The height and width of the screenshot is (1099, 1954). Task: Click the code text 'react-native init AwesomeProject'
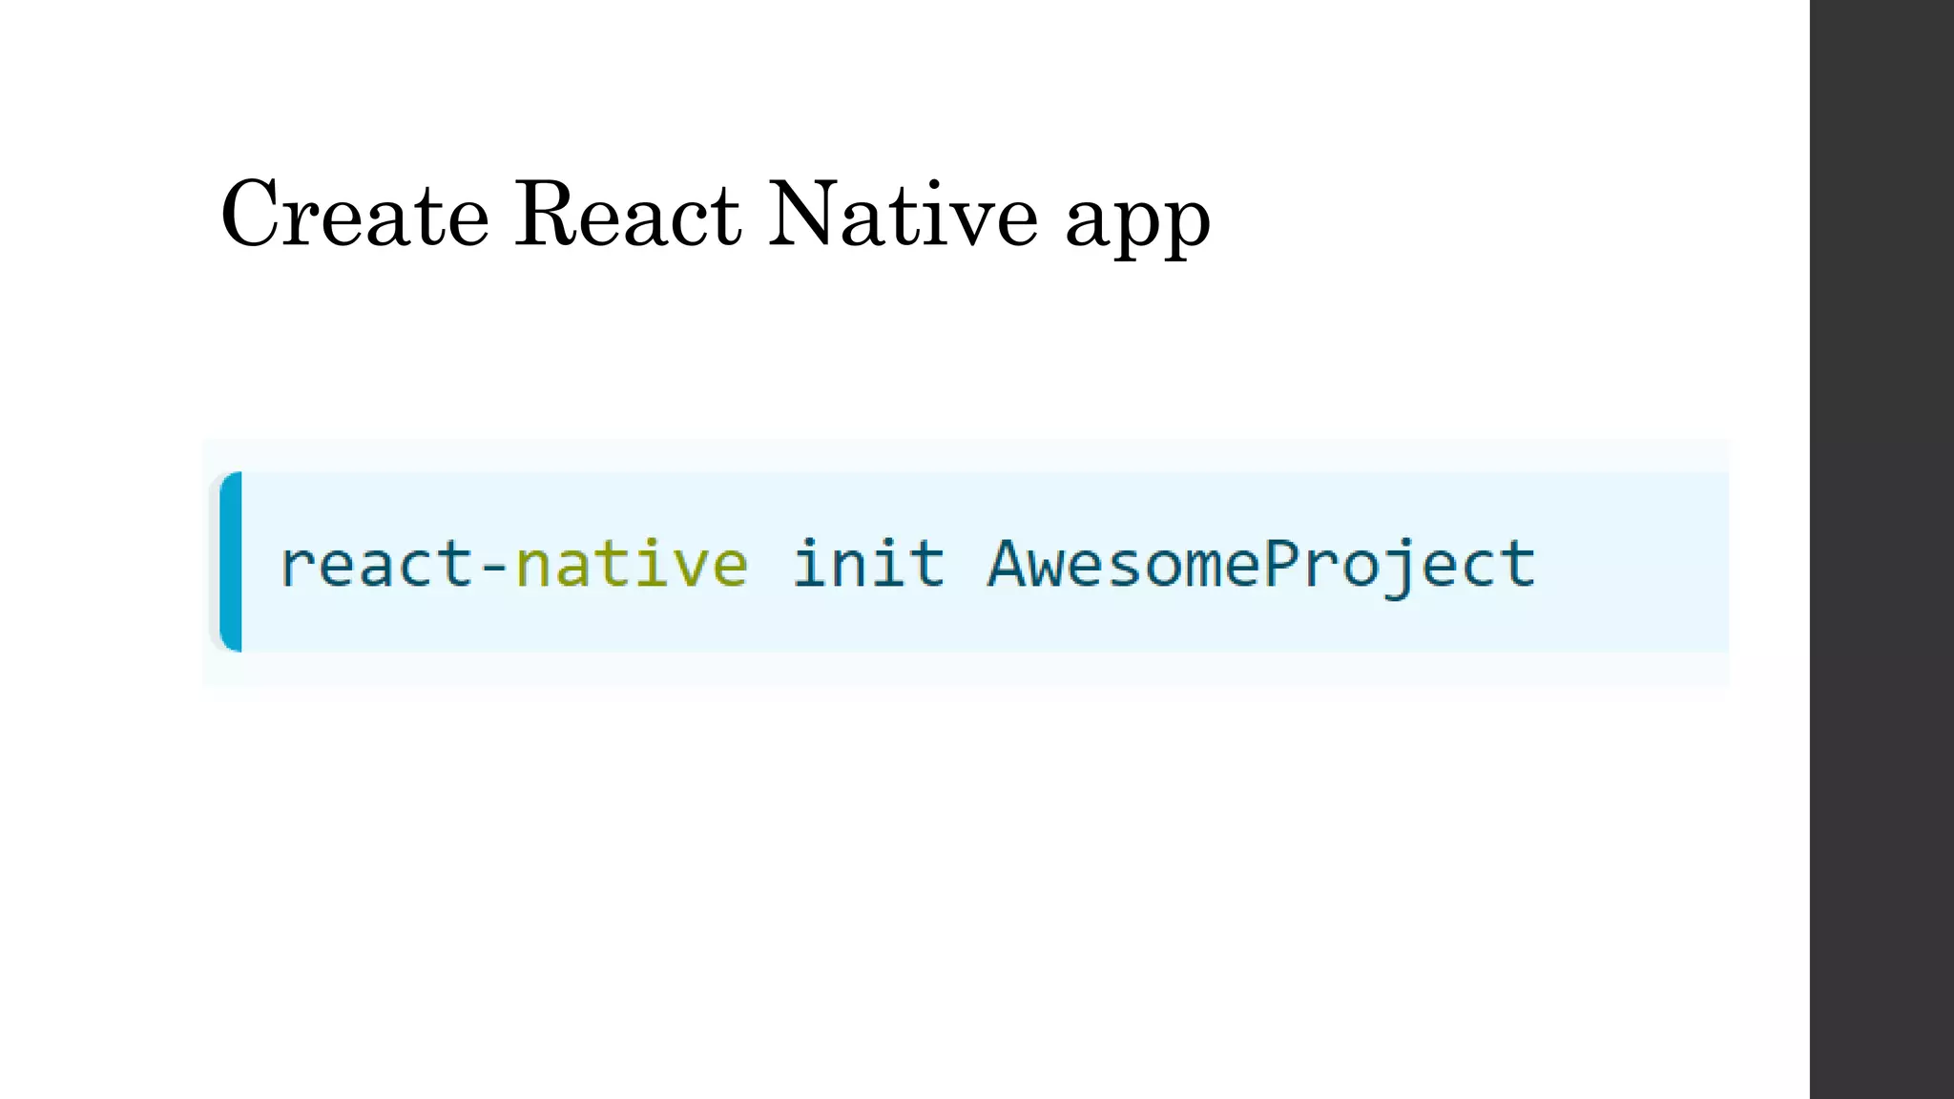[907, 566]
